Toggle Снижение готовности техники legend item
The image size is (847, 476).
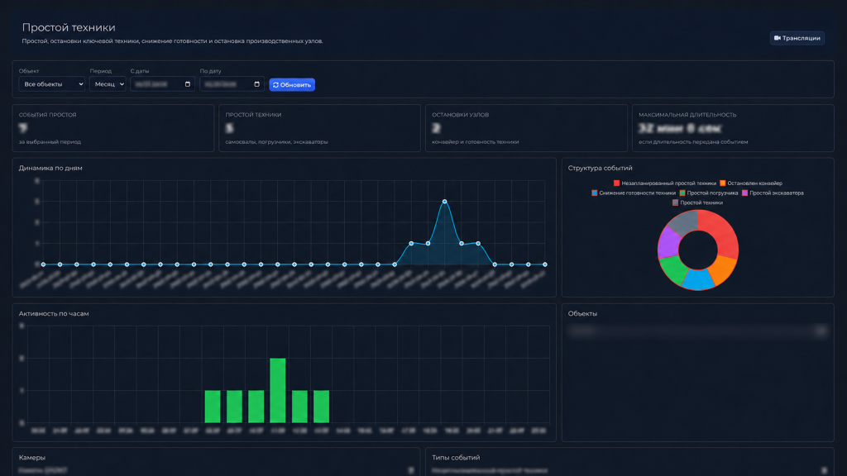pos(634,193)
